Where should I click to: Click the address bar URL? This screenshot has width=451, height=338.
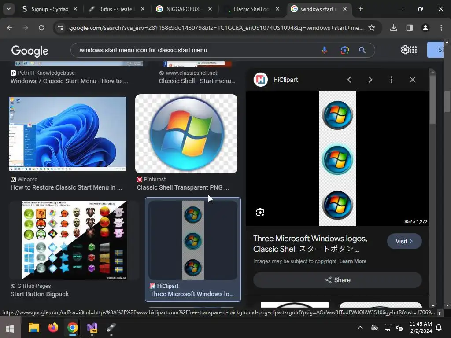(216, 28)
